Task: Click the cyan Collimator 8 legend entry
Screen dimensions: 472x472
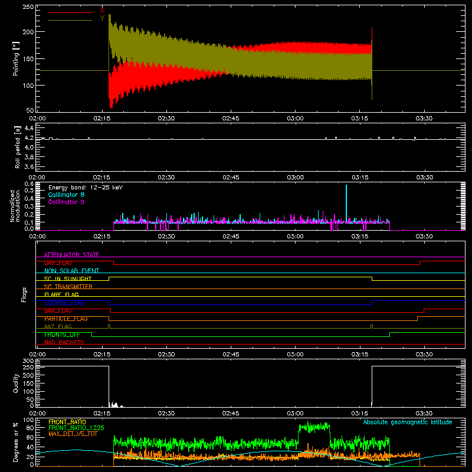Action: pos(66,195)
